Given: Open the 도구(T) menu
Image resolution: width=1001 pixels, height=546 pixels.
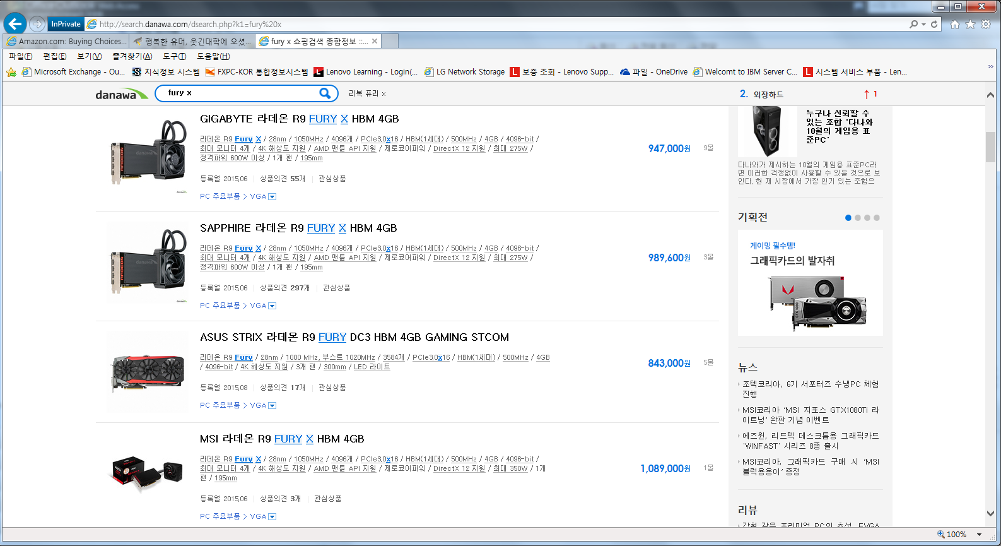Looking at the screenshot, I should tap(175, 56).
